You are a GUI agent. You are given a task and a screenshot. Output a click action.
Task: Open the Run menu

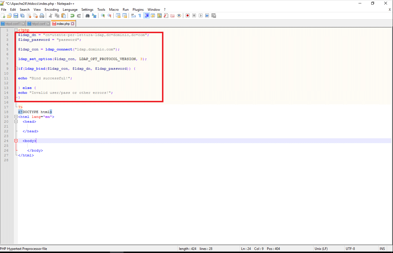point(126,10)
